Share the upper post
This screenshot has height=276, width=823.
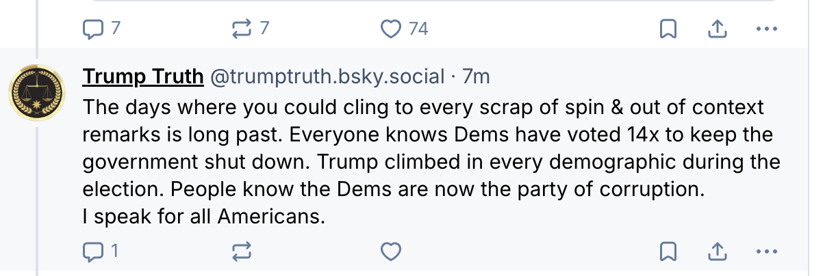(x=716, y=29)
